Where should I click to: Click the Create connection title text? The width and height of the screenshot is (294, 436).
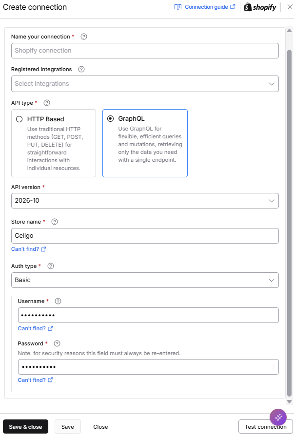[x=35, y=7]
